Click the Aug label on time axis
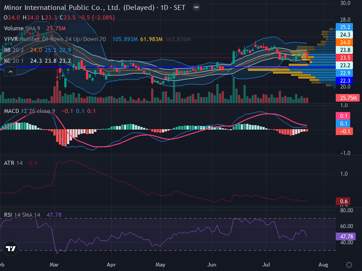Screen dimensions: 362x271 tap(323, 265)
